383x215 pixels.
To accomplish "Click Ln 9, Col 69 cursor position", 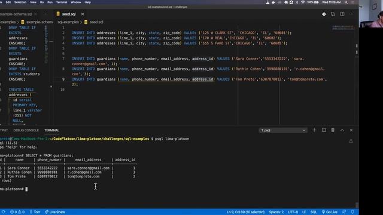I will [x=245, y=212].
